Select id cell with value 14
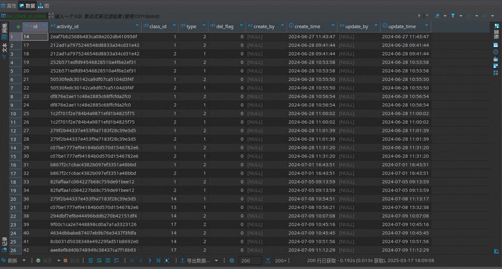 coord(35,37)
